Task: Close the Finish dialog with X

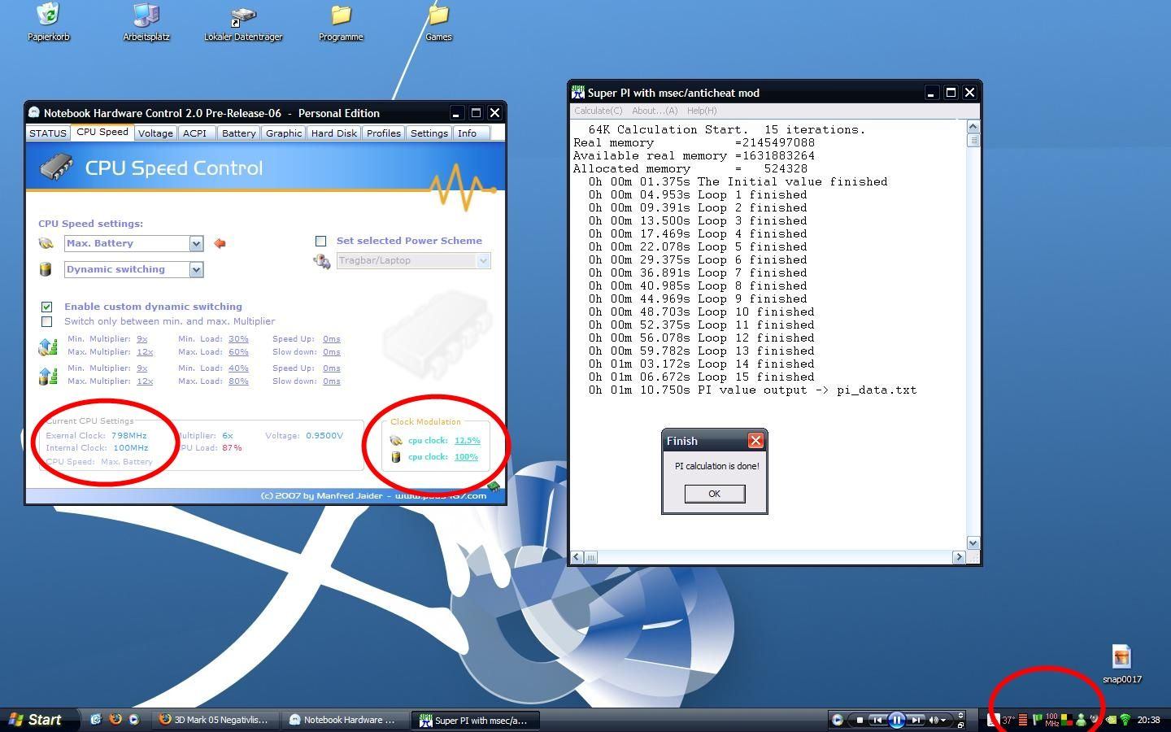Action: coord(755,441)
